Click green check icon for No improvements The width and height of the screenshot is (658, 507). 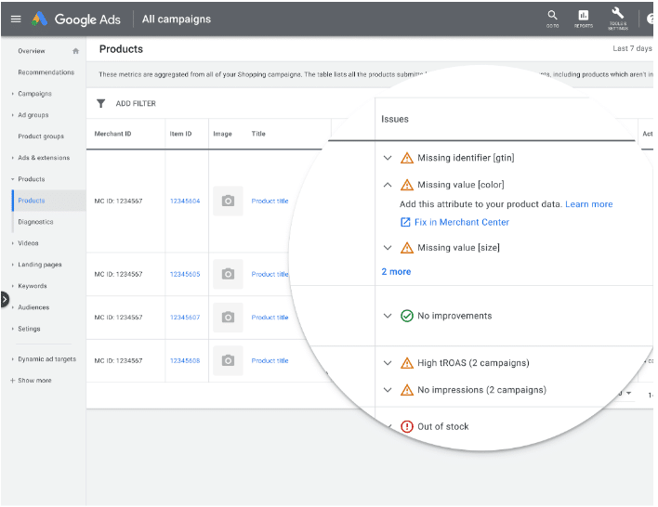(407, 316)
